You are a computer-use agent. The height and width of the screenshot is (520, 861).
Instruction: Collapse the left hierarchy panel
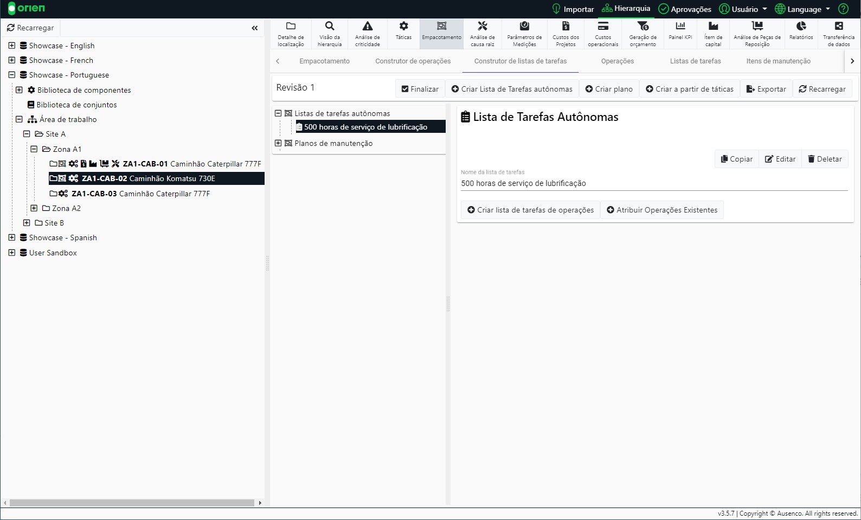tap(255, 28)
